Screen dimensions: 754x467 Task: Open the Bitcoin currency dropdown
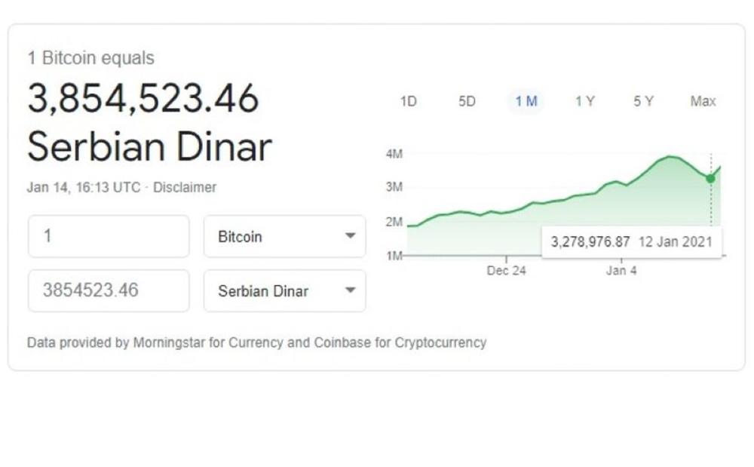coord(284,236)
